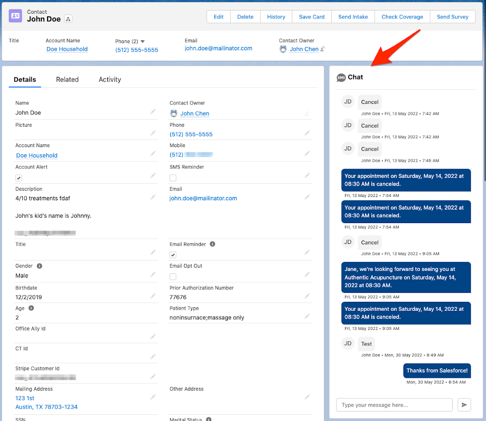486x421 pixels.
Task: Switch to the Related tab
Action: [67, 79]
